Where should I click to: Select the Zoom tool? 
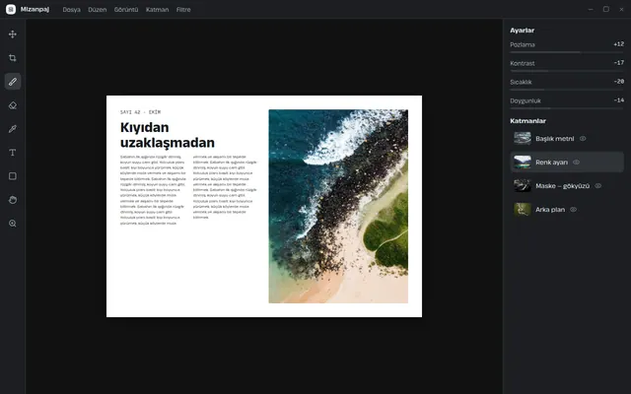[13, 224]
